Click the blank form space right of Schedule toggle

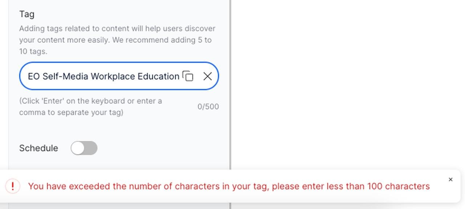[160, 148]
